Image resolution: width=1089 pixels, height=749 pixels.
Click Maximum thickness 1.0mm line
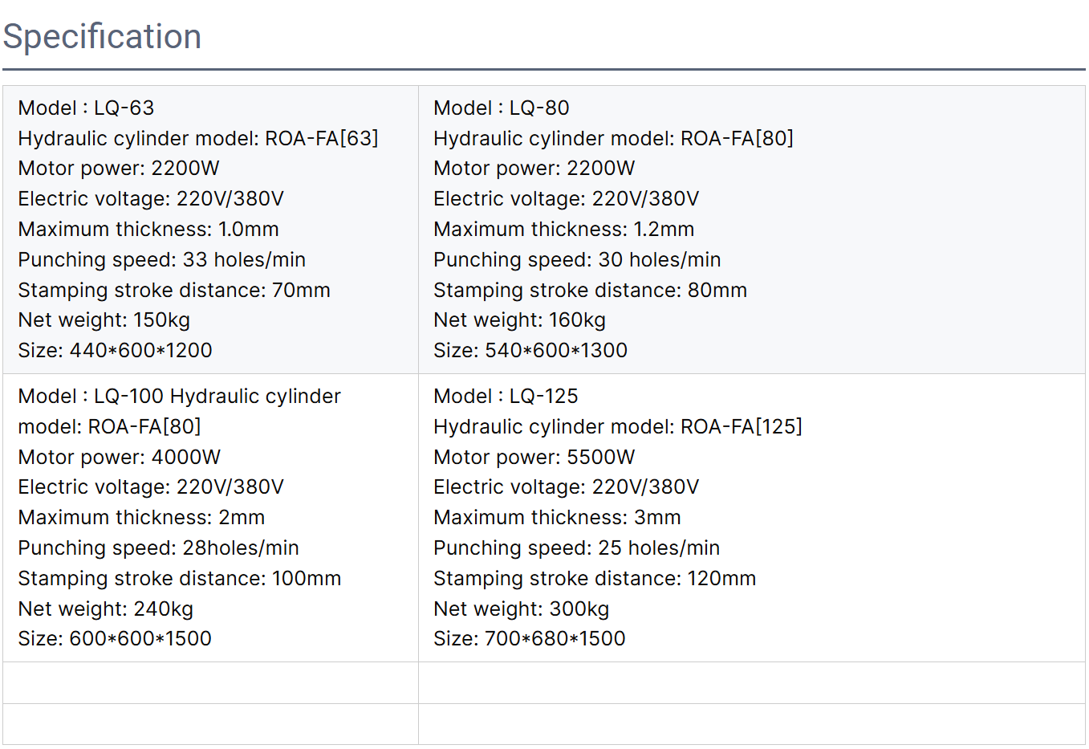(x=148, y=230)
